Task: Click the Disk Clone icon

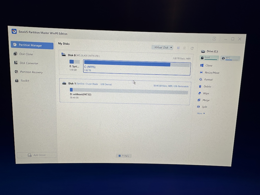Action: (x=15, y=54)
